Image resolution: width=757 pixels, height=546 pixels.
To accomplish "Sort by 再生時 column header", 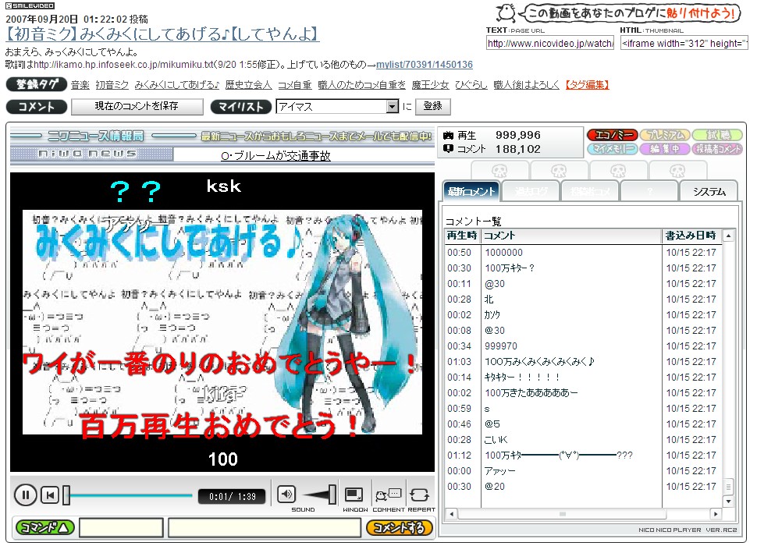I will tap(462, 236).
